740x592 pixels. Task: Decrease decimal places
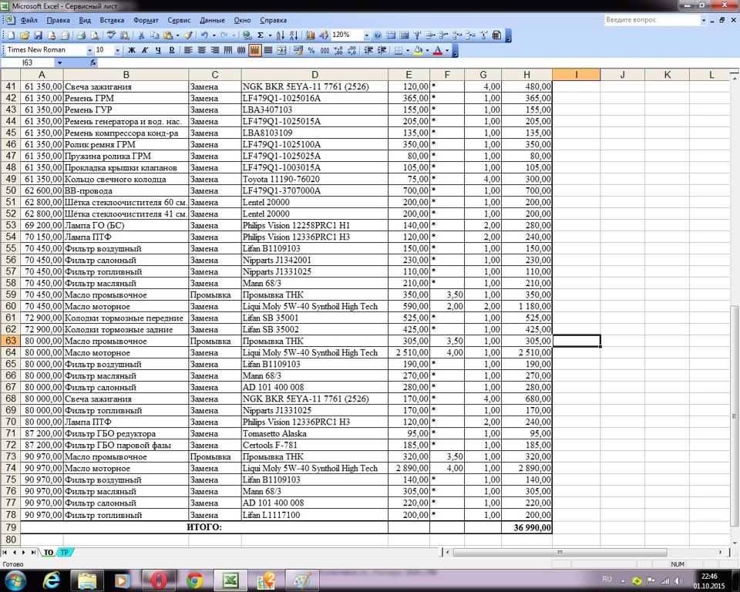coord(351,50)
